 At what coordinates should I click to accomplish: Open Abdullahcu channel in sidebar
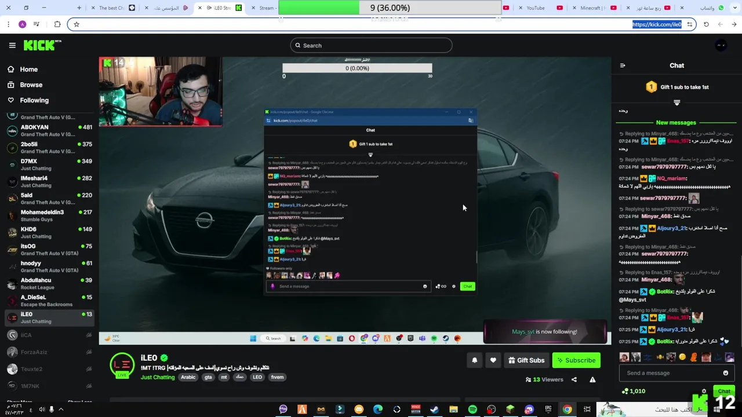tap(49, 283)
